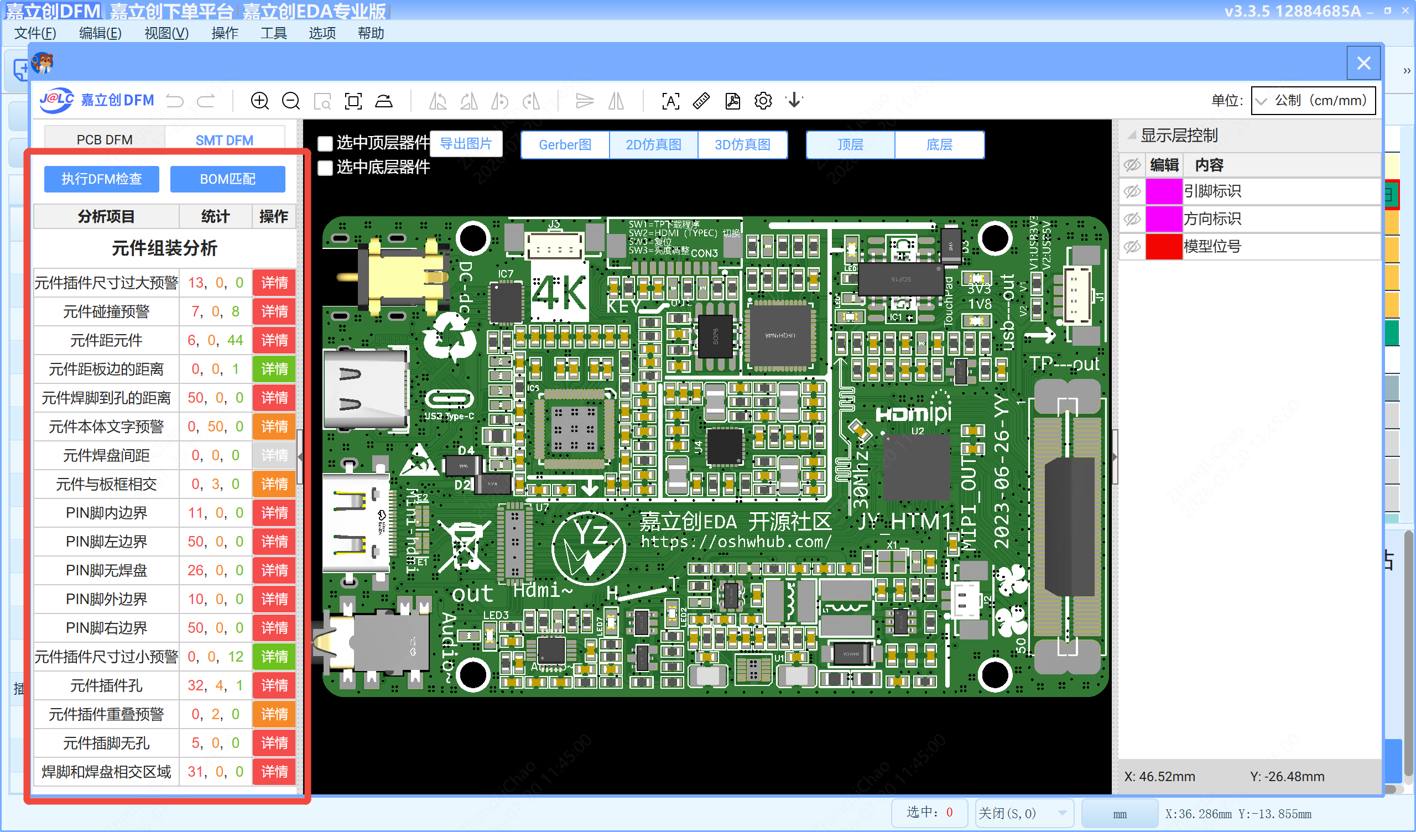Open the 单位 unit dropdown
1416x832 pixels.
(1313, 101)
